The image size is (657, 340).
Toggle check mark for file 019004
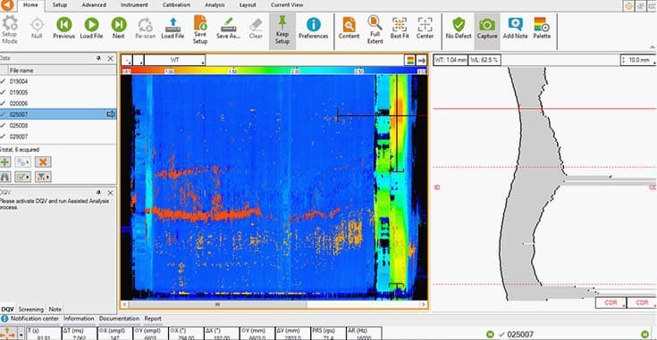pos(3,81)
